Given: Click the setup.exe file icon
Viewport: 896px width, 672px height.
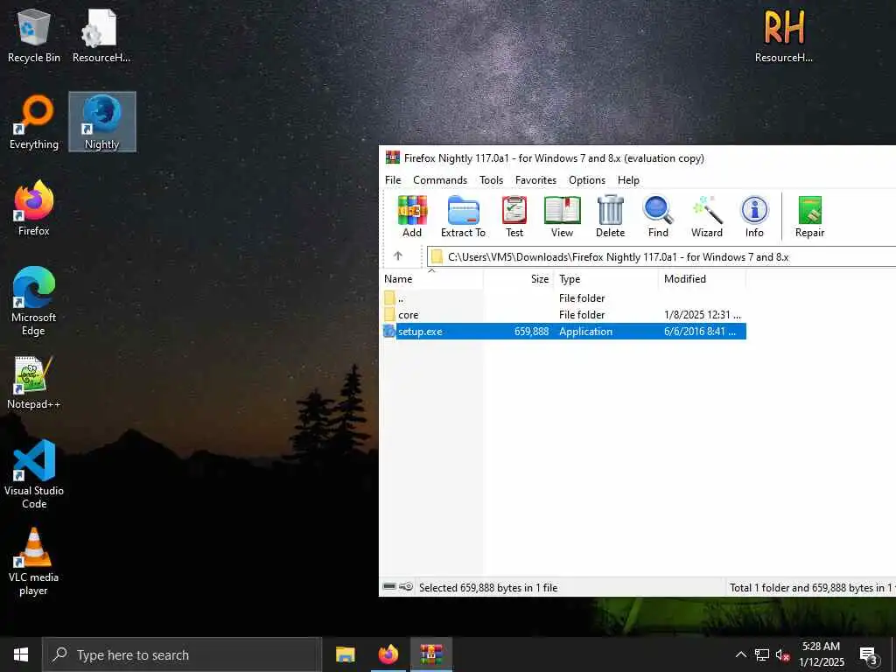Looking at the screenshot, I should pos(389,332).
